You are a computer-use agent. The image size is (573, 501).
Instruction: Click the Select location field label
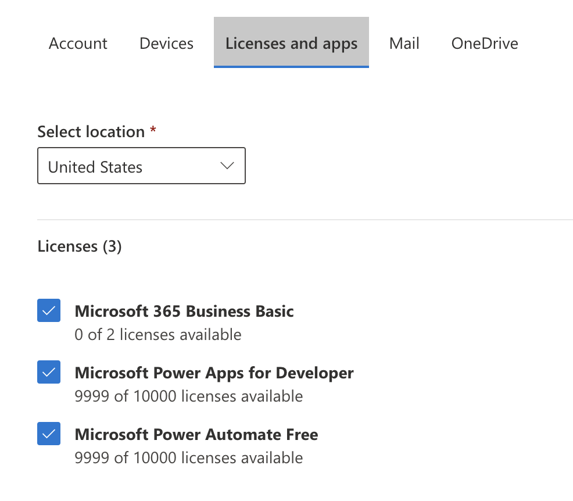point(91,131)
